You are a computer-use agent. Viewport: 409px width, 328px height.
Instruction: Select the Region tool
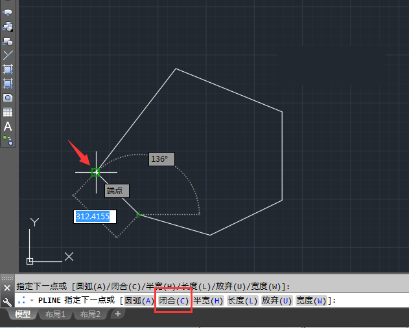(x=8, y=98)
